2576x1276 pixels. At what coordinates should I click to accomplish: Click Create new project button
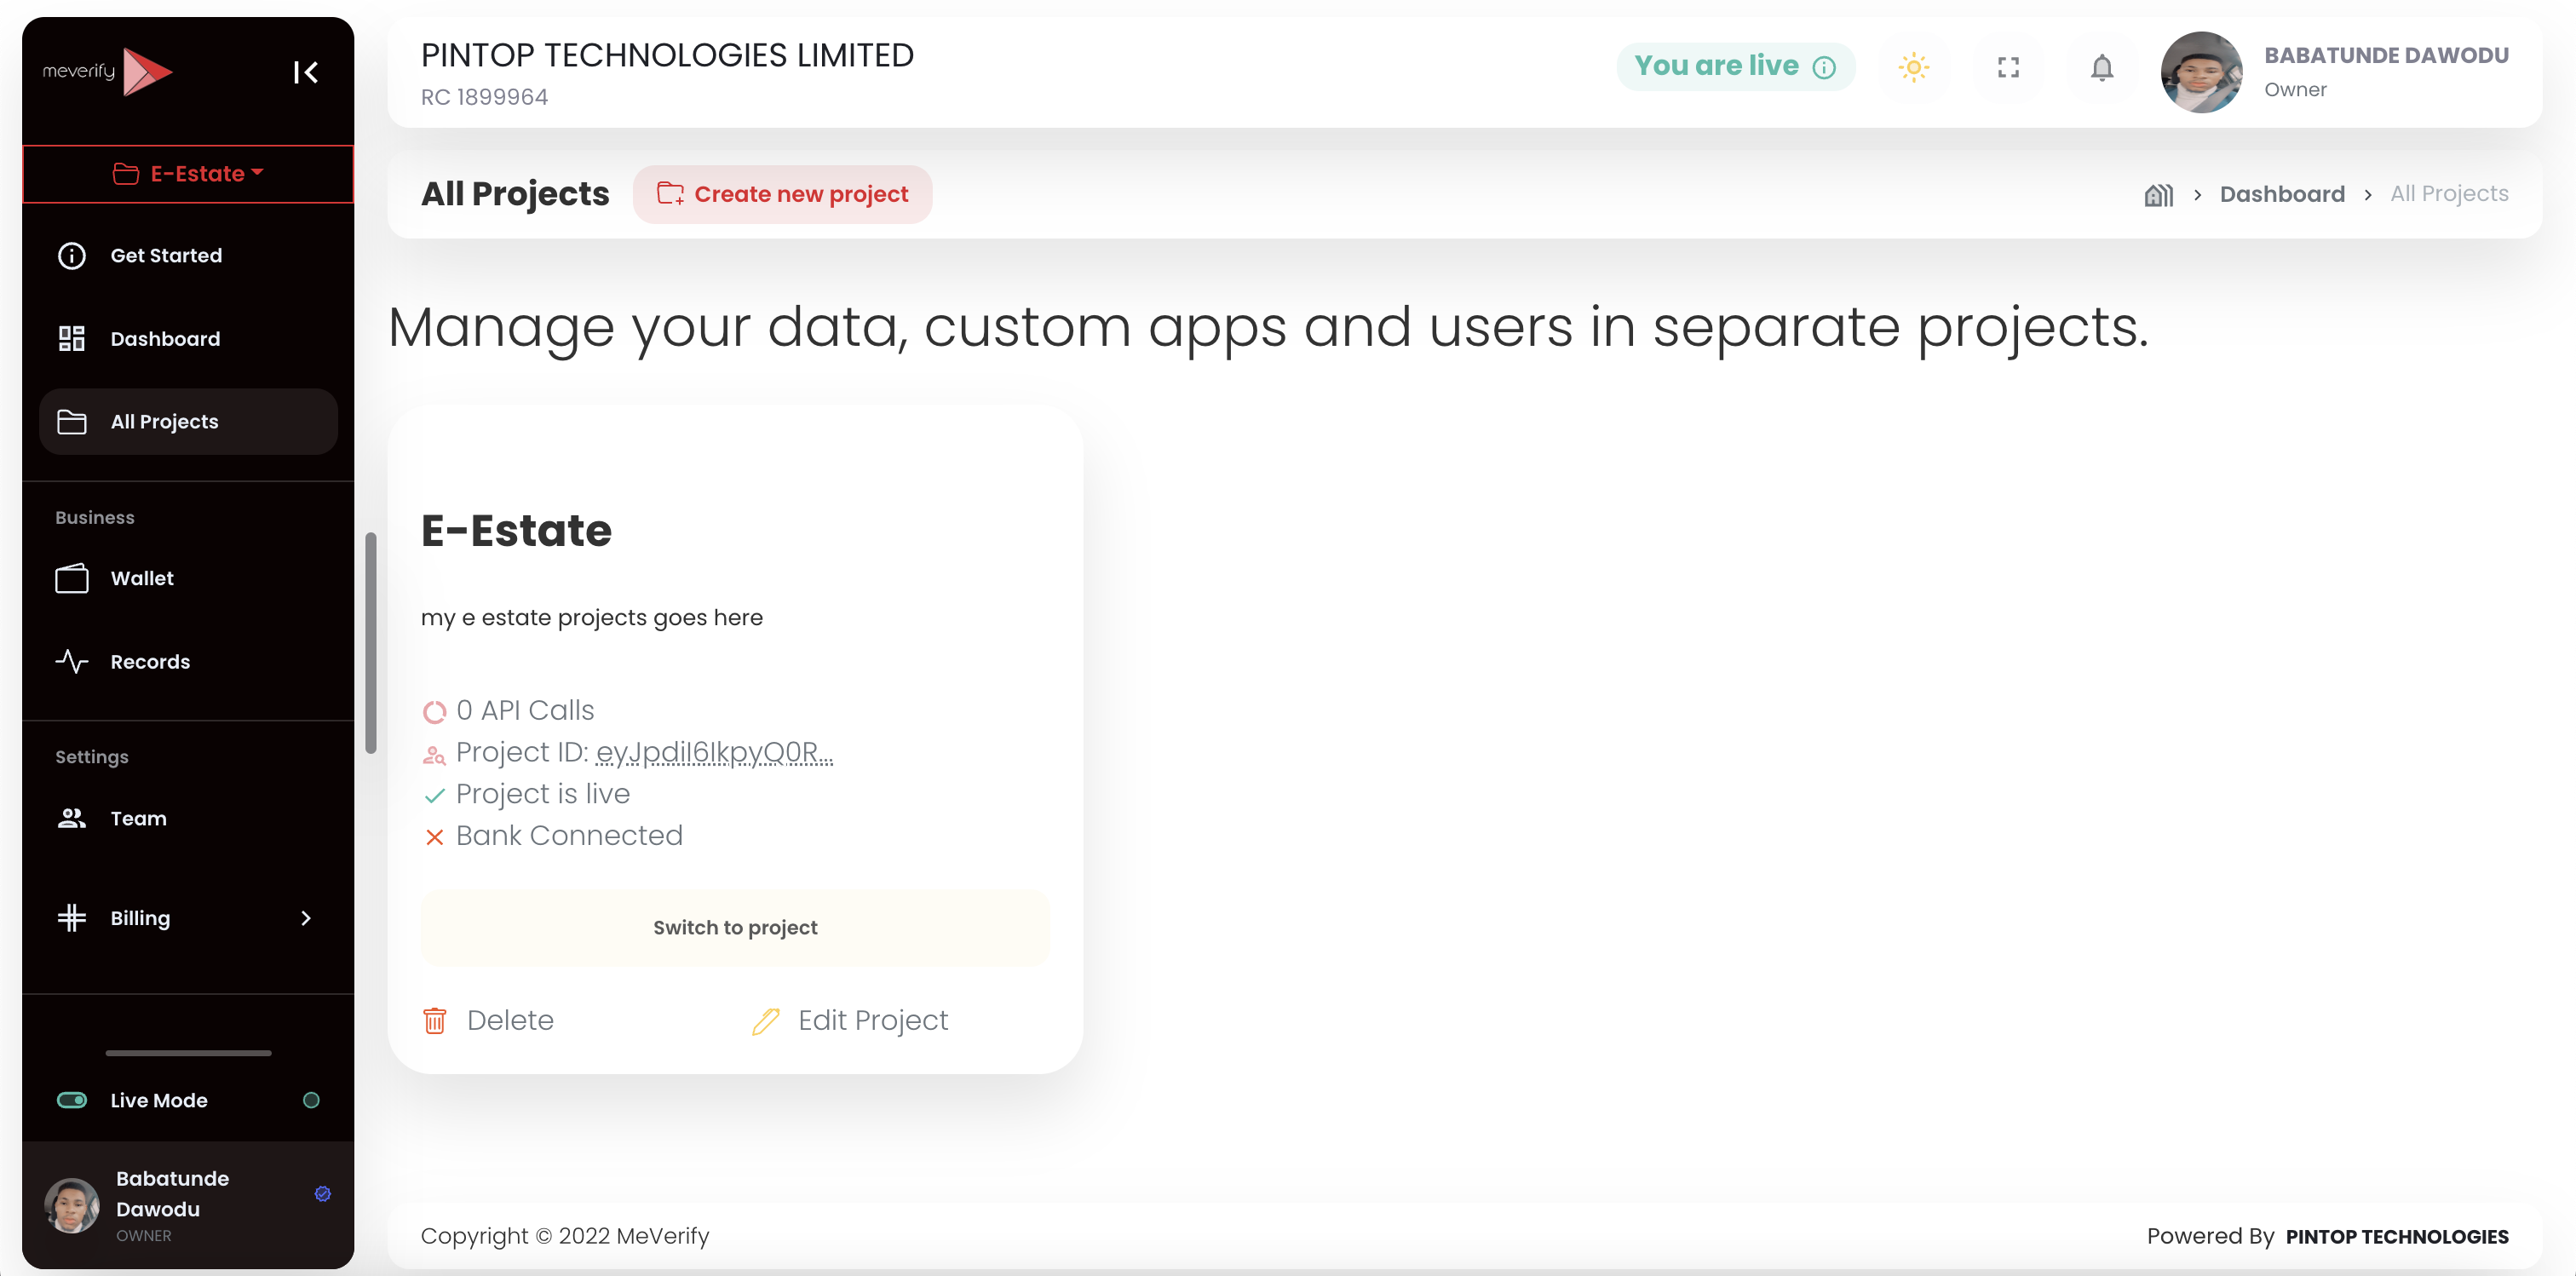pos(782,195)
